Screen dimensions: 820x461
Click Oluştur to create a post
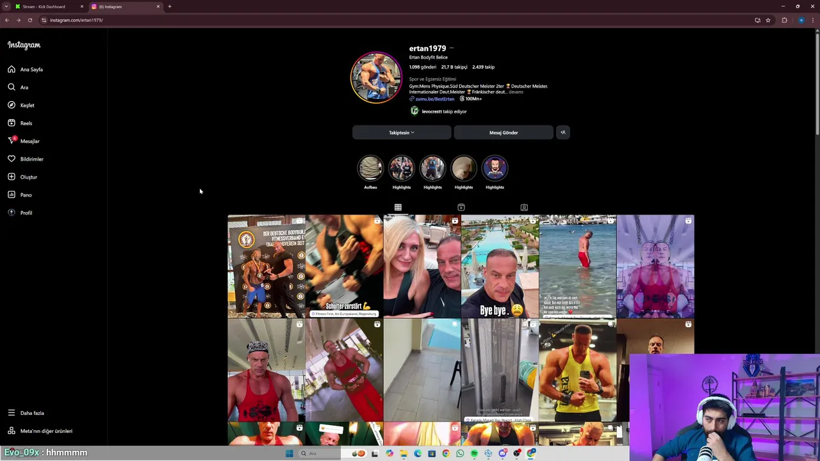pyautogui.click(x=22, y=177)
